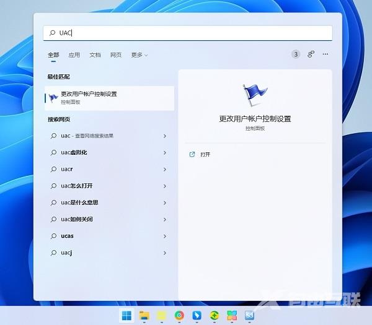
Task: Click search icon beside uac是什么意思
Action: [53, 202]
